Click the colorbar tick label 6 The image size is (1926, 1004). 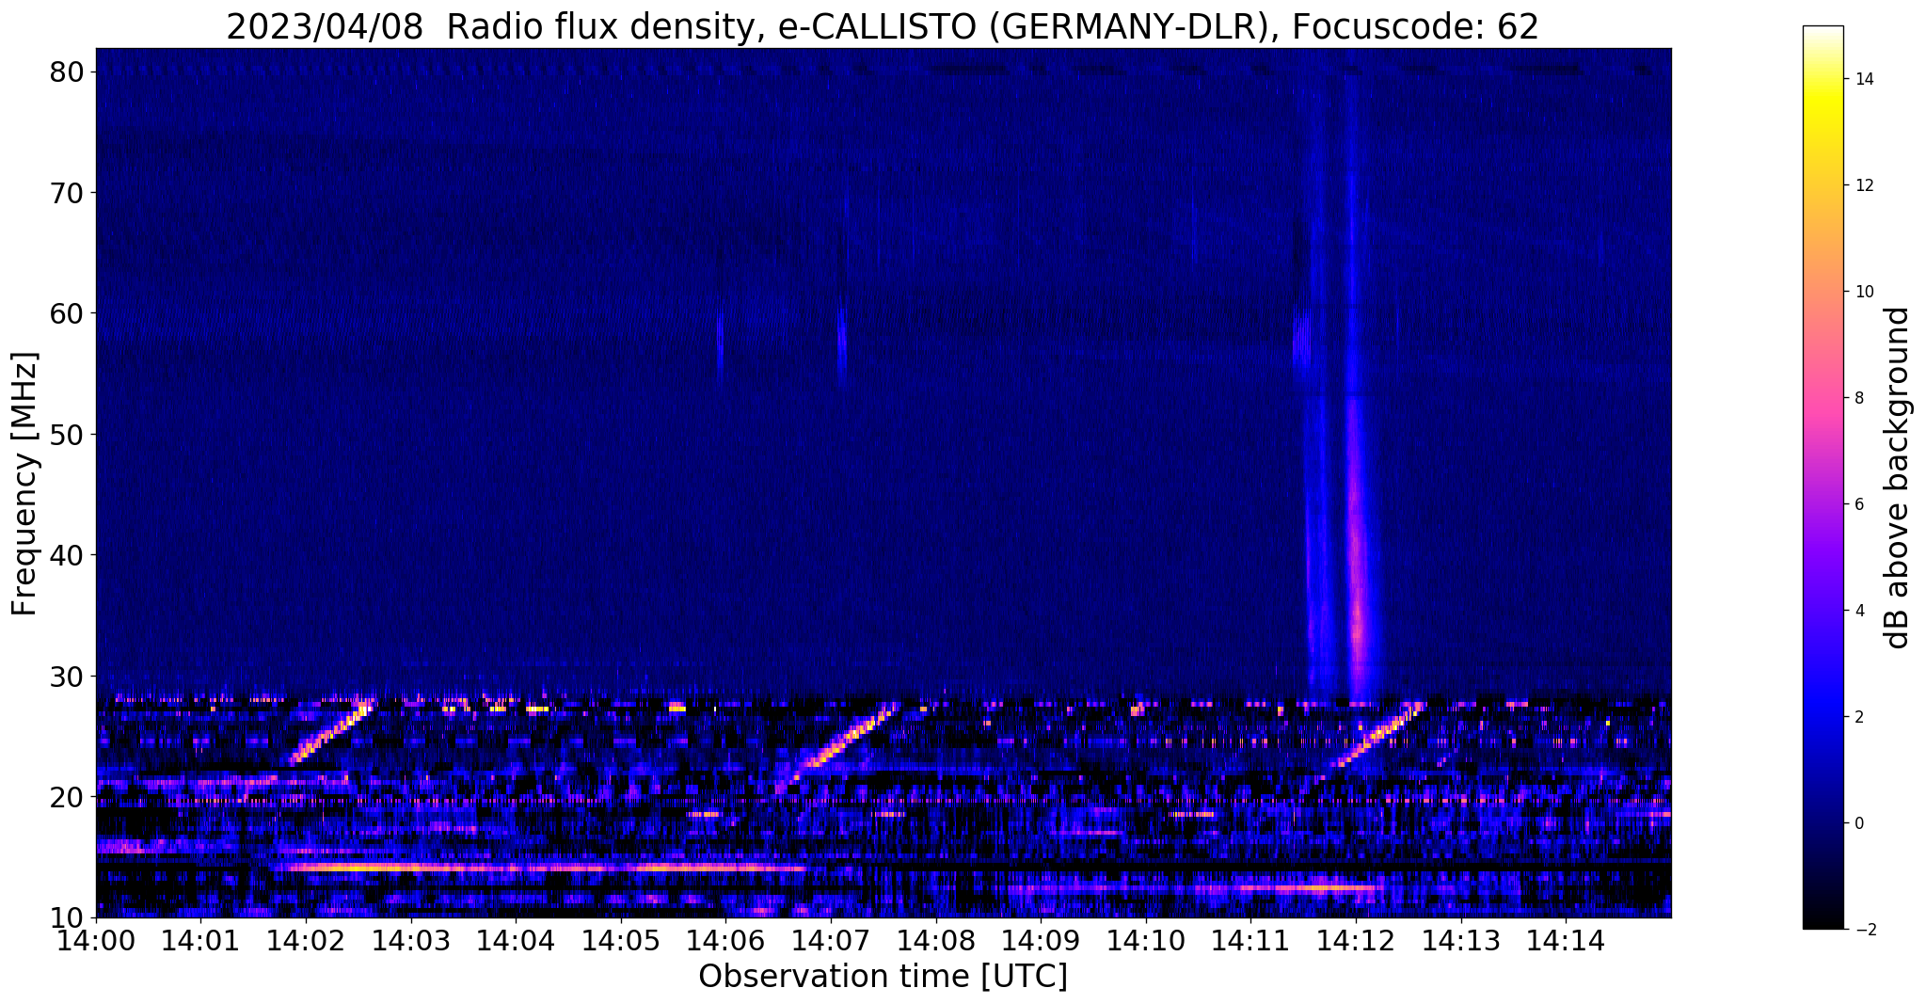coord(1858,504)
